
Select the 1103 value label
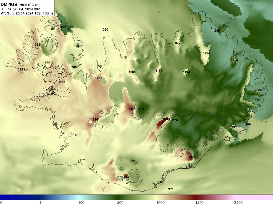point(186,72)
